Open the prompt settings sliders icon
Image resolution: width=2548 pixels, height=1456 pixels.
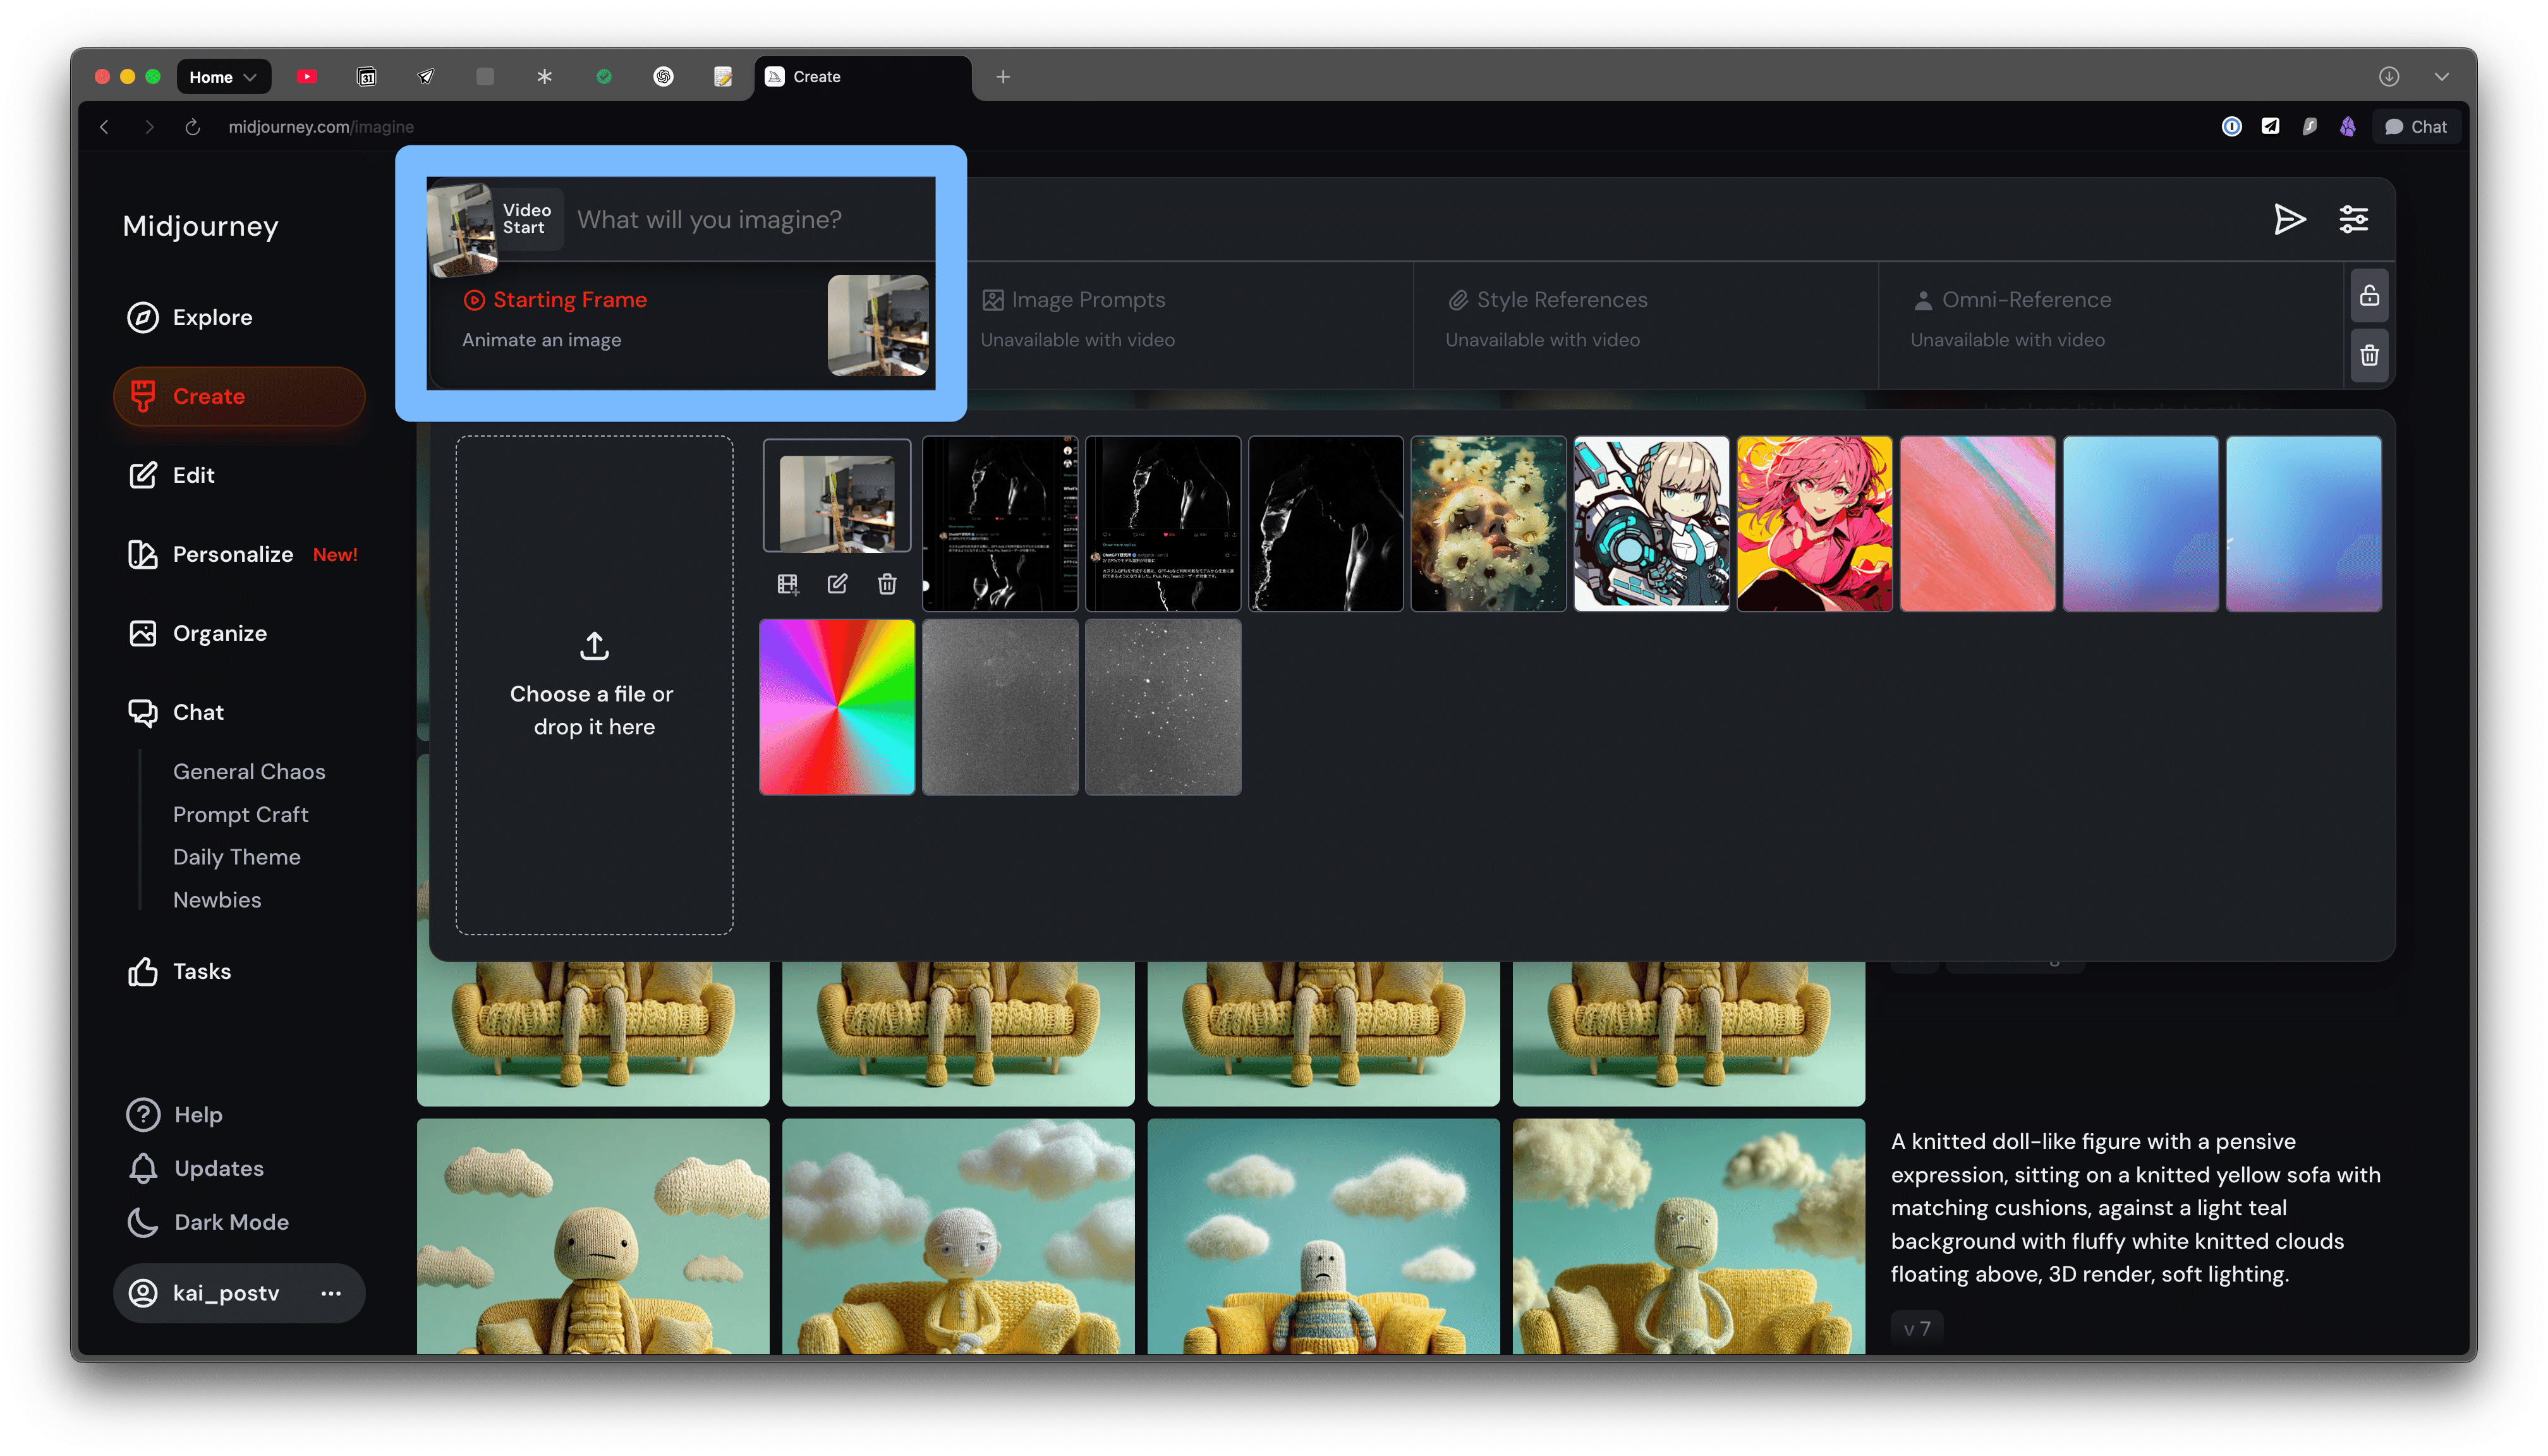click(2353, 219)
